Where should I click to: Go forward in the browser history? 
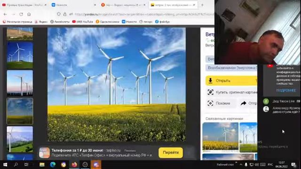point(13,14)
